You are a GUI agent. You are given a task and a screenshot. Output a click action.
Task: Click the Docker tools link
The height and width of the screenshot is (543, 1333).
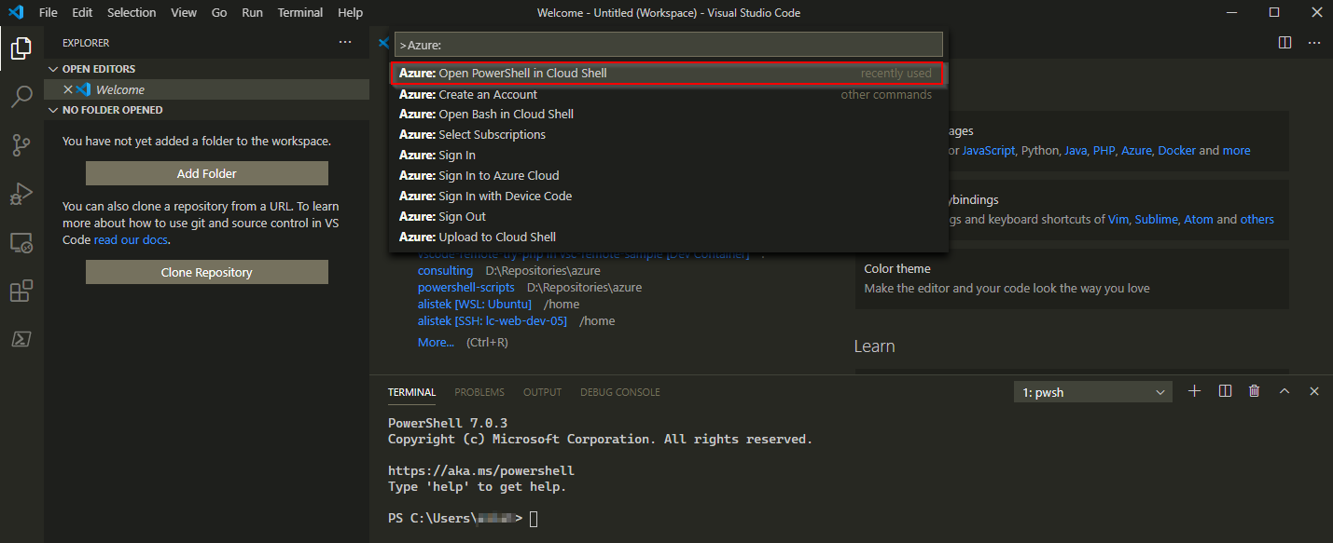click(1176, 150)
